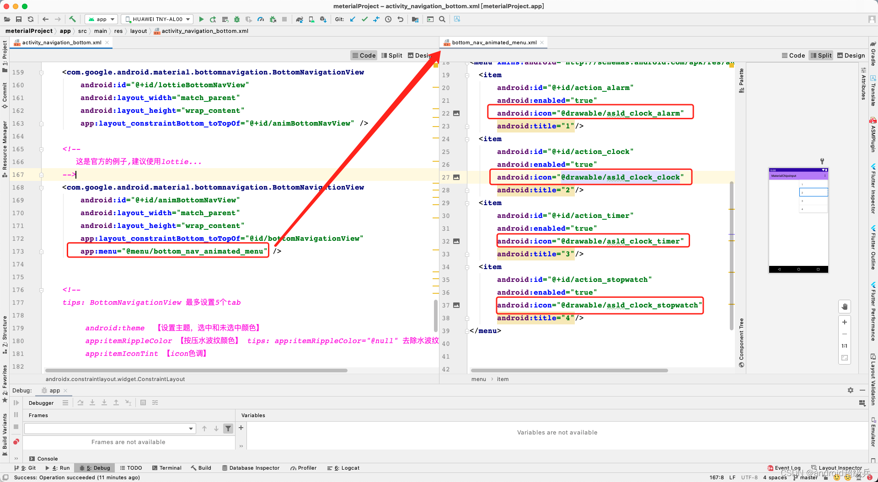Screen dimensions: 878x482
Task: Expand hidden debug toolbar actions chevron
Action: pos(16,458)
